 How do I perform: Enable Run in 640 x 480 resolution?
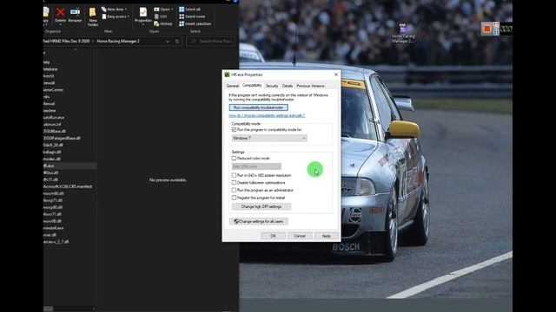[x=234, y=175]
